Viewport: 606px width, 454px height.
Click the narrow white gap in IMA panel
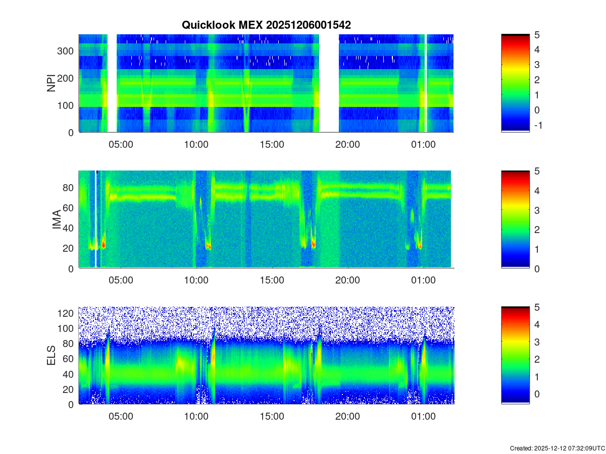pyautogui.click(x=95, y=219)
